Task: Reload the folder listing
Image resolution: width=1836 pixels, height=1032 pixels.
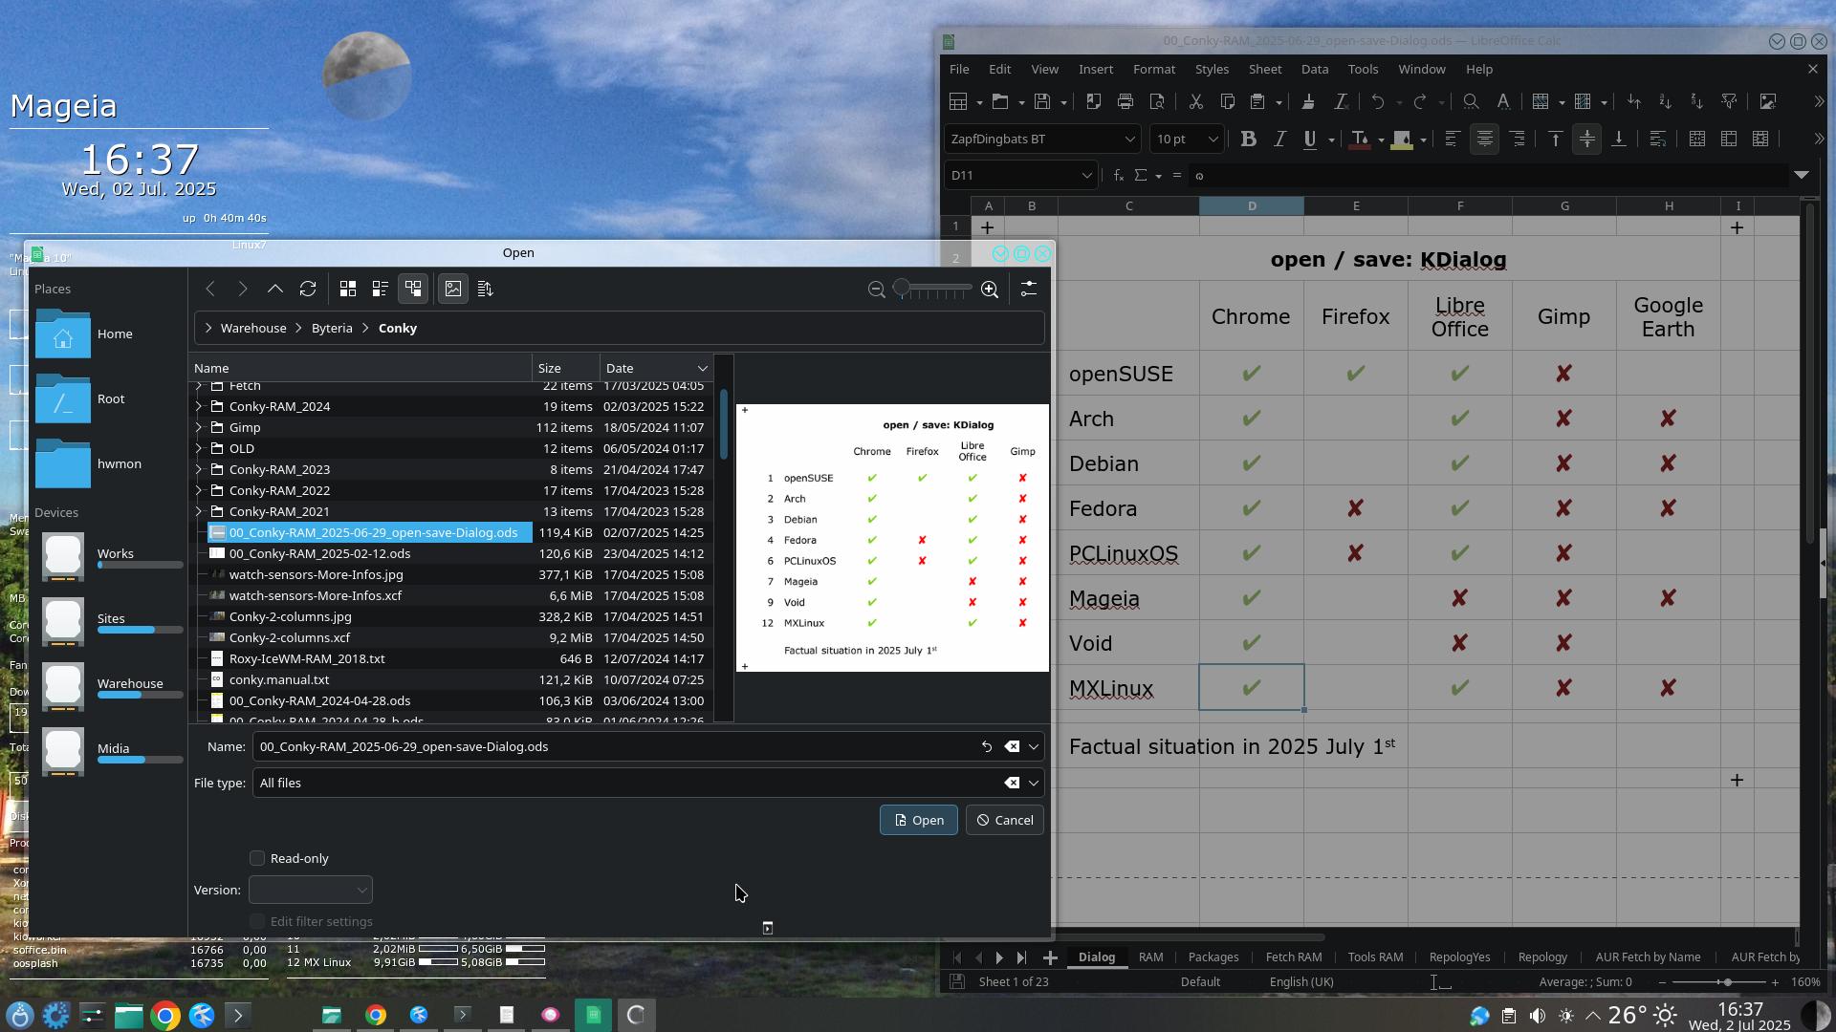Action: (x=308, y=289)
